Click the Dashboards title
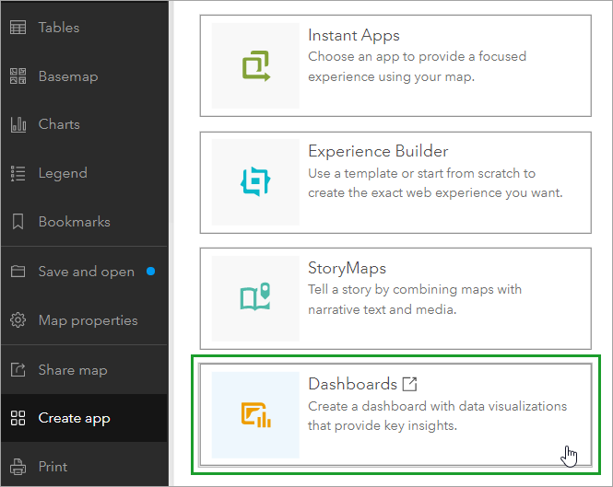This screenshot has height=487, width=613. (353, 384)
